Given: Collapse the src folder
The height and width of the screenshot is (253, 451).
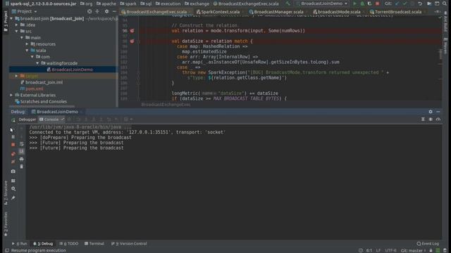Looking at the screenshot, I should point(16,31).
